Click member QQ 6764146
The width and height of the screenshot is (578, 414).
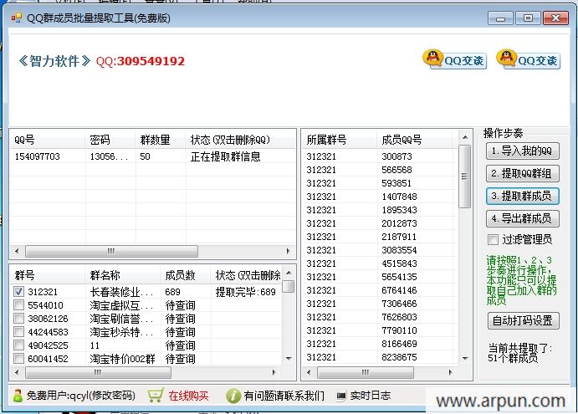click(399, 290)
